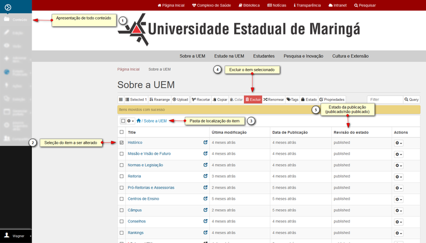Select Pesquisa e Inovação menu item
The width and height of the screenshot is (426, 243).
(x=303, y=56)
